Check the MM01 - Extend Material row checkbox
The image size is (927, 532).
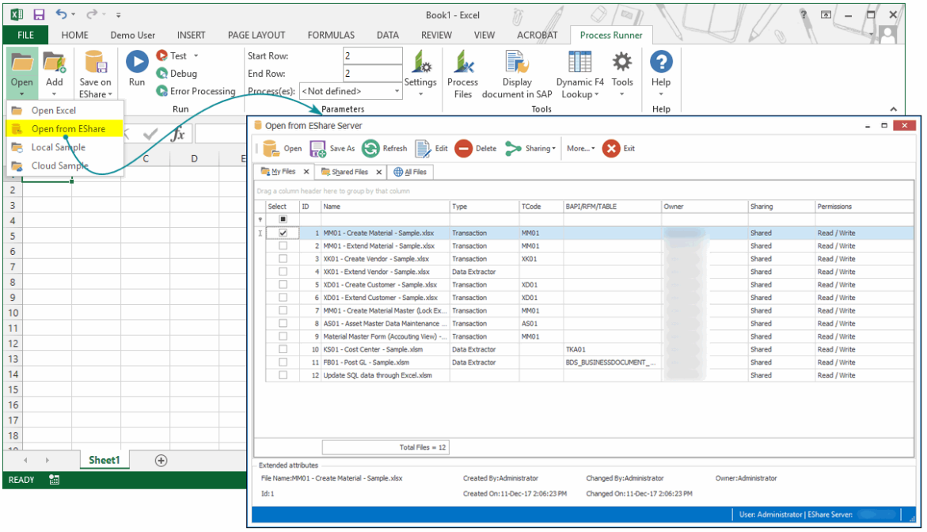point(283,246)
